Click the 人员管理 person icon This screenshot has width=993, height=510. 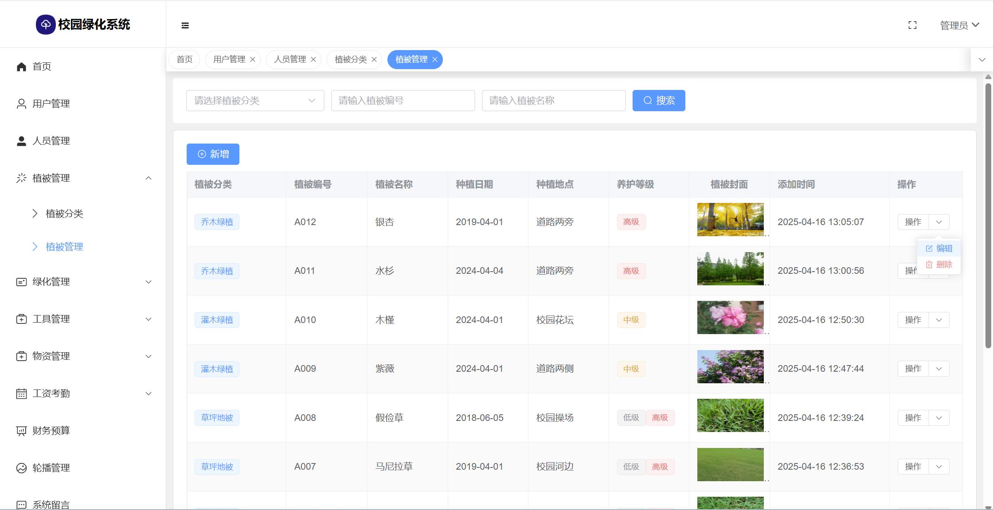pyautogui.click(x=21, y=141)
